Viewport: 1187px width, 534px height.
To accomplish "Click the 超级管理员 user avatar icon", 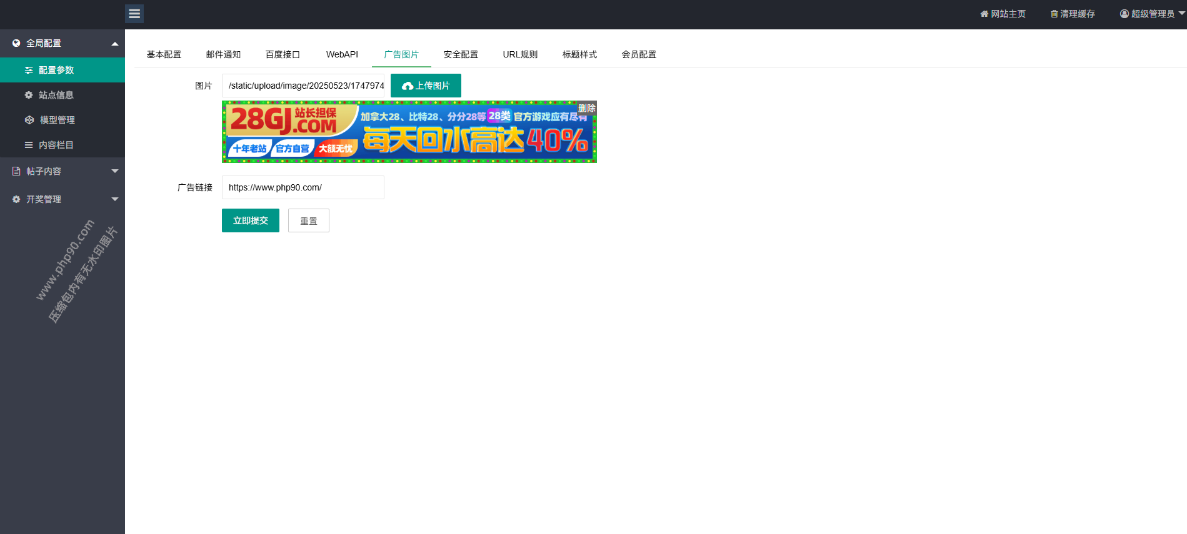I will point(1124,14).
